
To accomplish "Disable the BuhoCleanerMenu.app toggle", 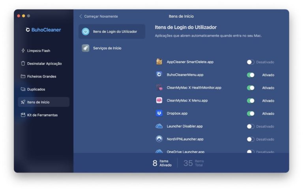I will (250, 75).
